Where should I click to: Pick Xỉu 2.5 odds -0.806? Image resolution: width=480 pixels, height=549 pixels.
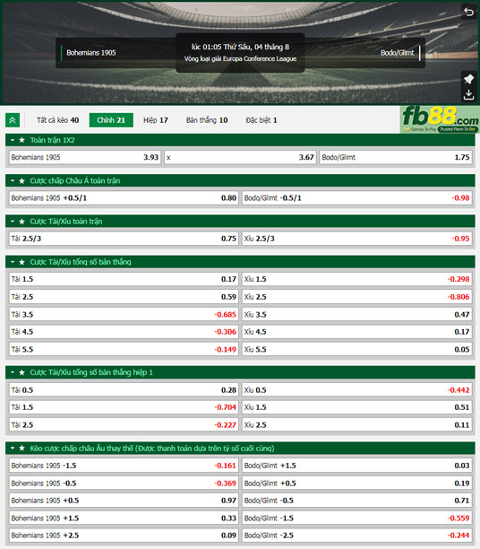(x=357, y=297)
